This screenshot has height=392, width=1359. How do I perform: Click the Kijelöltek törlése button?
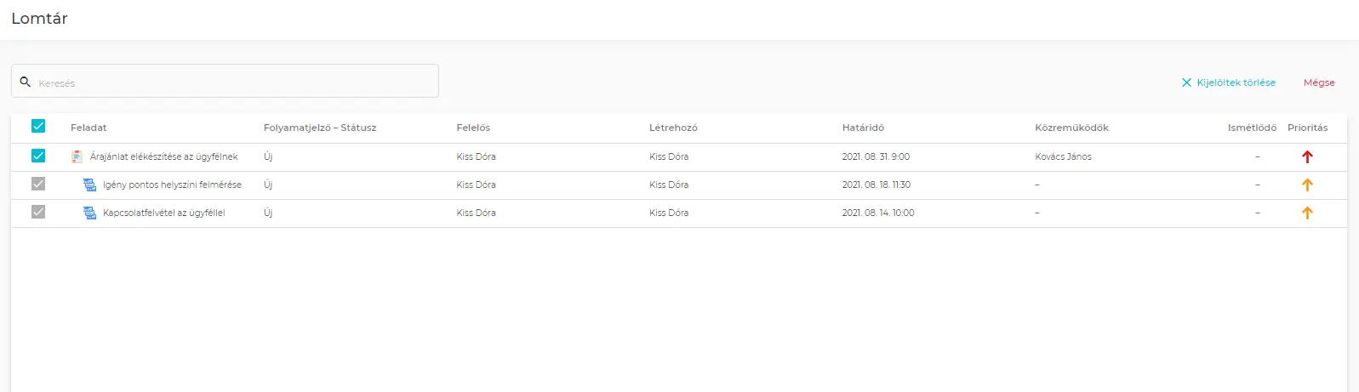click(1236, 82)
